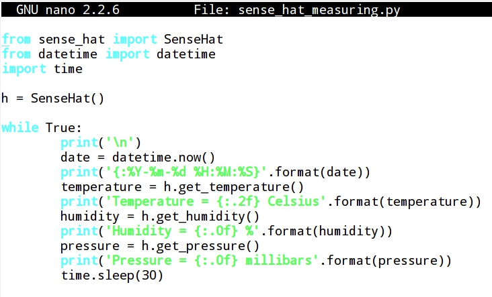Click .format(temperature) at end of line
Viewport: 492px width, 297px height.
coord(407,201)
